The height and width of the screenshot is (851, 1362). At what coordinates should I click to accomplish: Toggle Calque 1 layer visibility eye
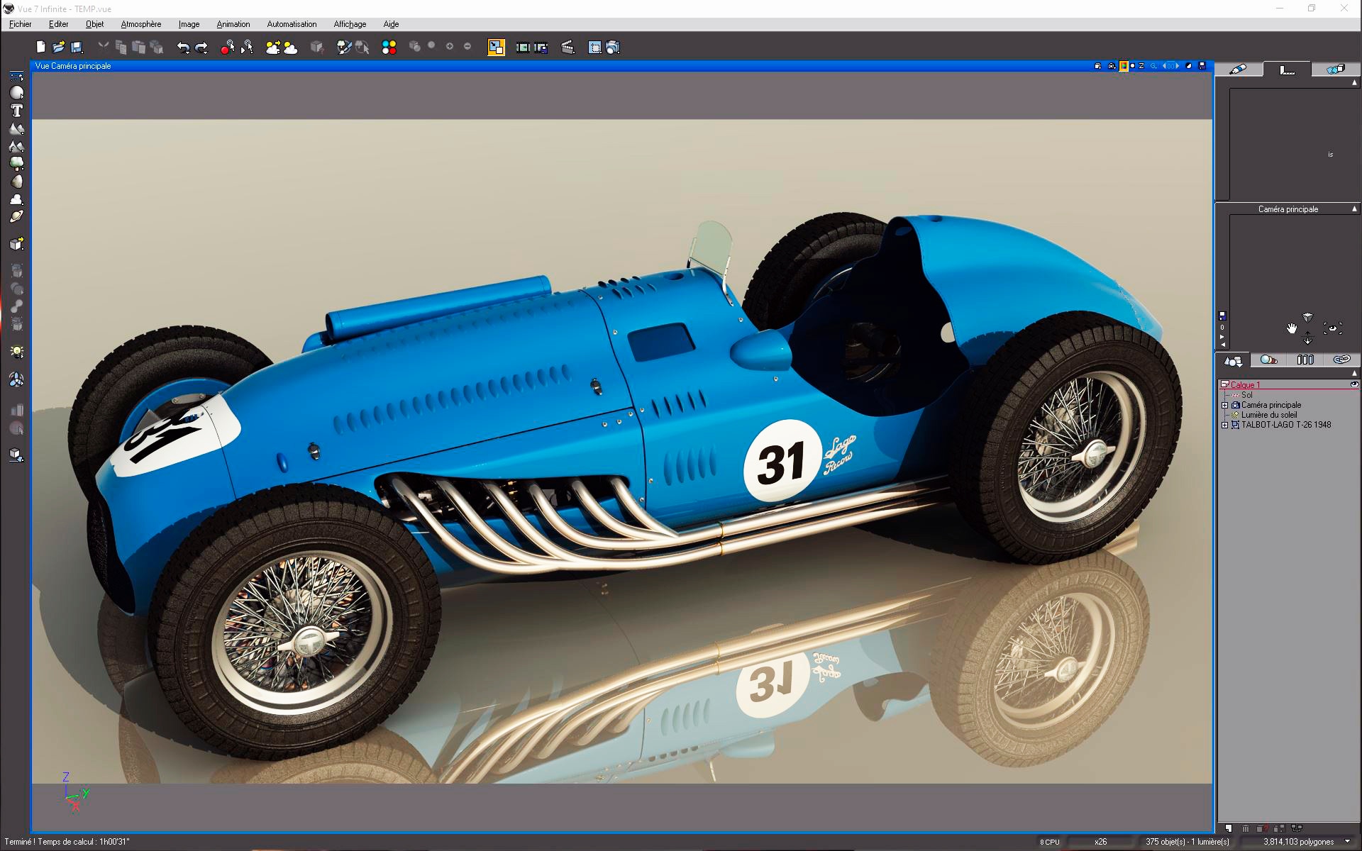[1353, 384]
